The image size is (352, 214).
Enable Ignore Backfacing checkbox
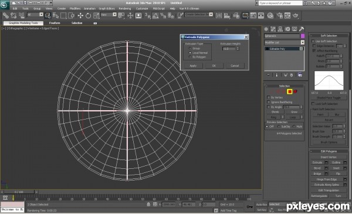[x=268, y=102]
